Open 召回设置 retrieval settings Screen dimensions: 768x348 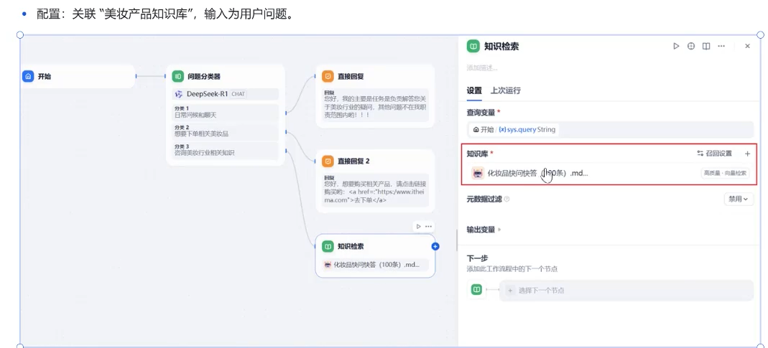(715, 154)
